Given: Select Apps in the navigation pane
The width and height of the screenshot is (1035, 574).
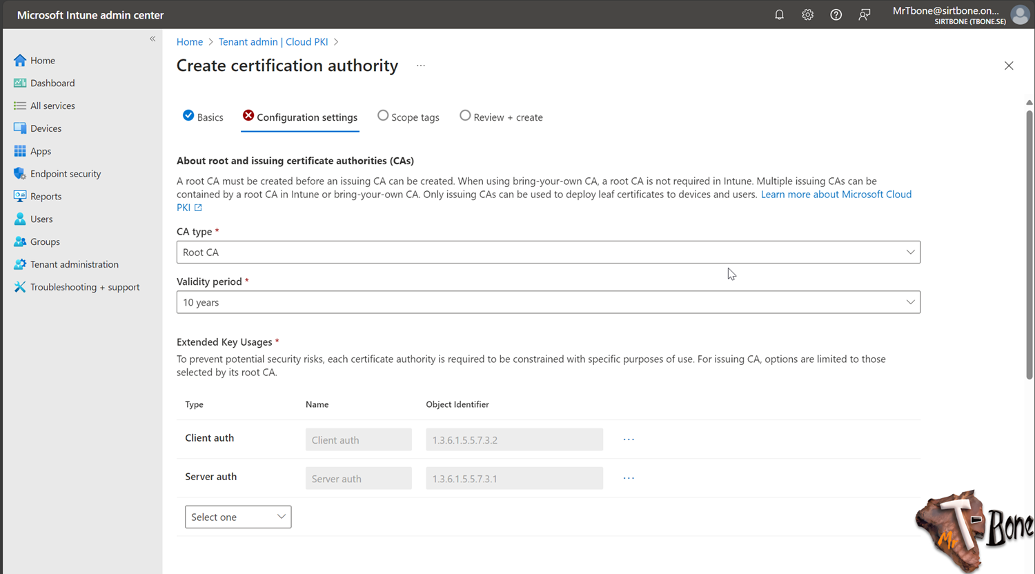Looking at the screenshot, I should click(42, 150).
